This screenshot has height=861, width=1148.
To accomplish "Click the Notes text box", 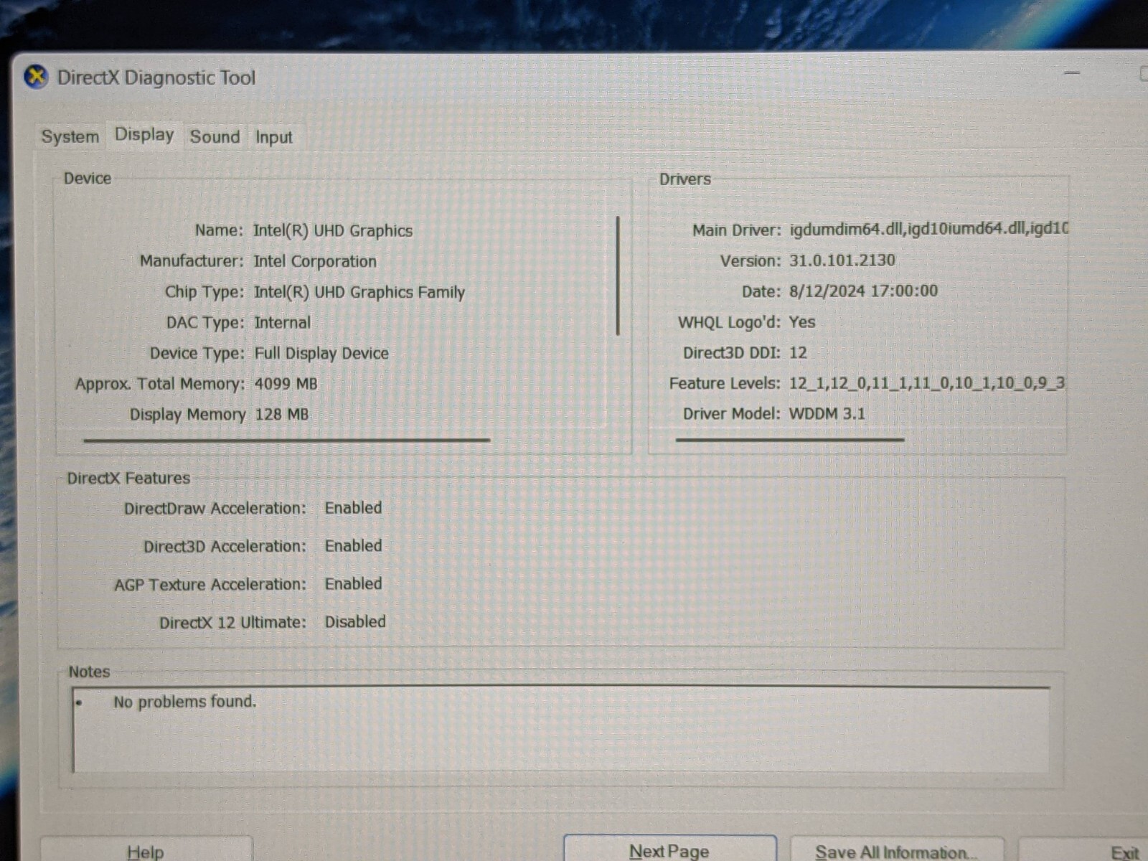I will tap(561, 729).
